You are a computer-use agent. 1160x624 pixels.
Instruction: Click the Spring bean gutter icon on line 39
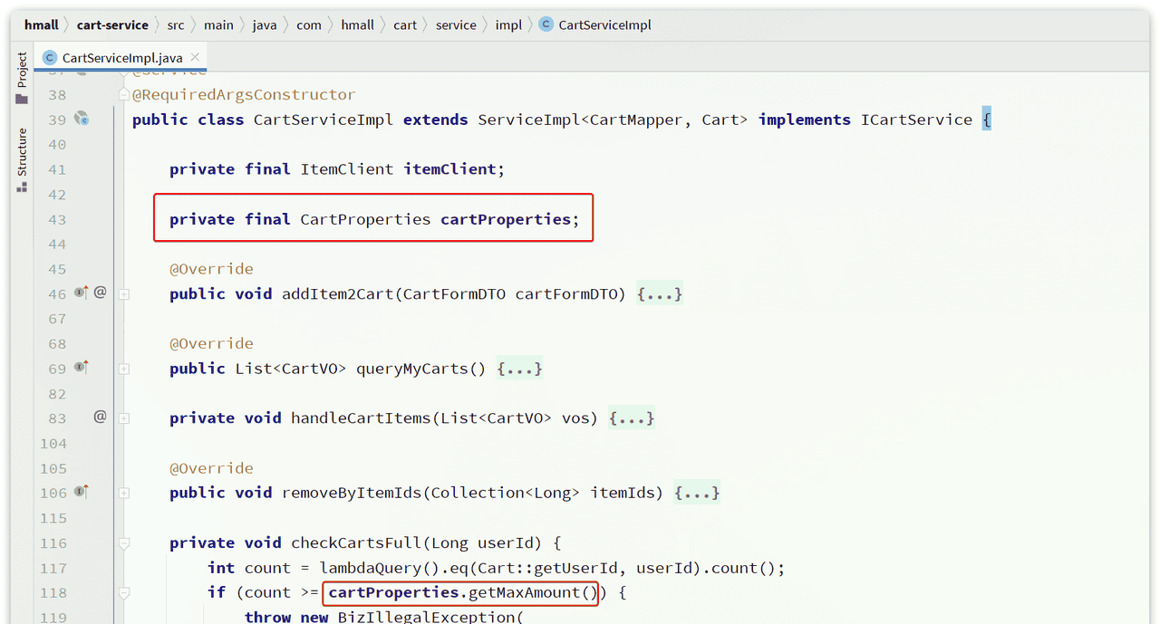[82, 119]
